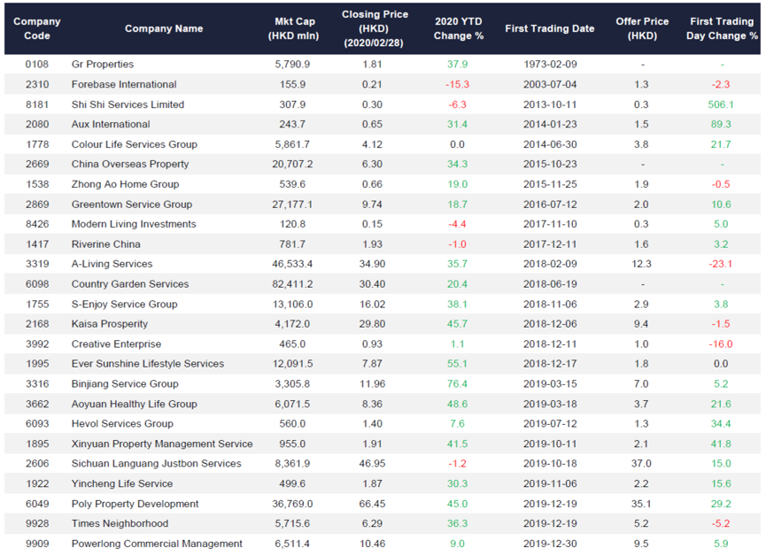Select first-day change value "89.3"
Image resolution: width=766 pixels, height=556 pixels.
(x=721, y=124)
